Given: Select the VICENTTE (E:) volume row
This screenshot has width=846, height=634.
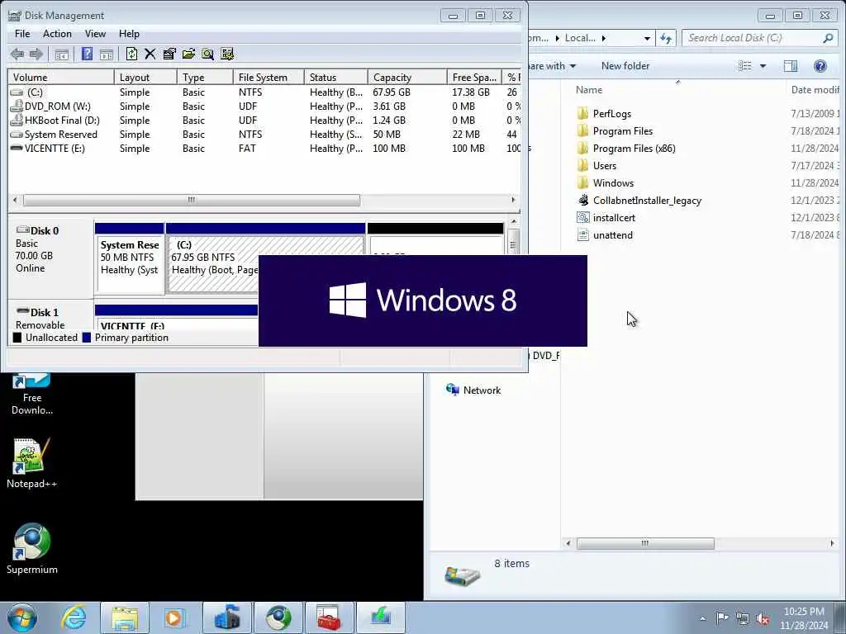Looking at the screenshot, I should tap(264, 149).
